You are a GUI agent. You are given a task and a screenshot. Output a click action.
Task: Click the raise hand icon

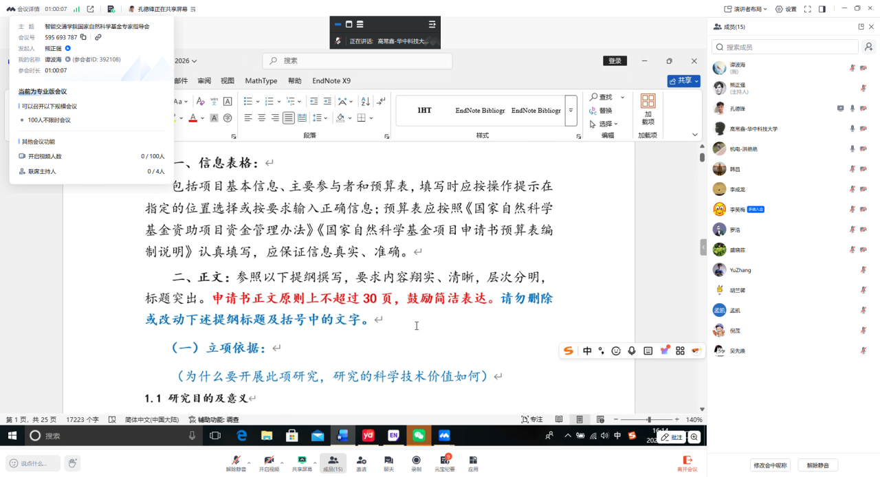tap(72, 463)
